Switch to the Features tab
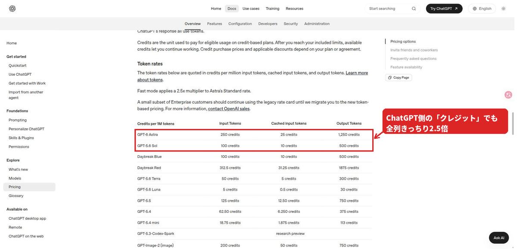The width and height of the screenshot is (517, 249). click(x=215, y=24)
